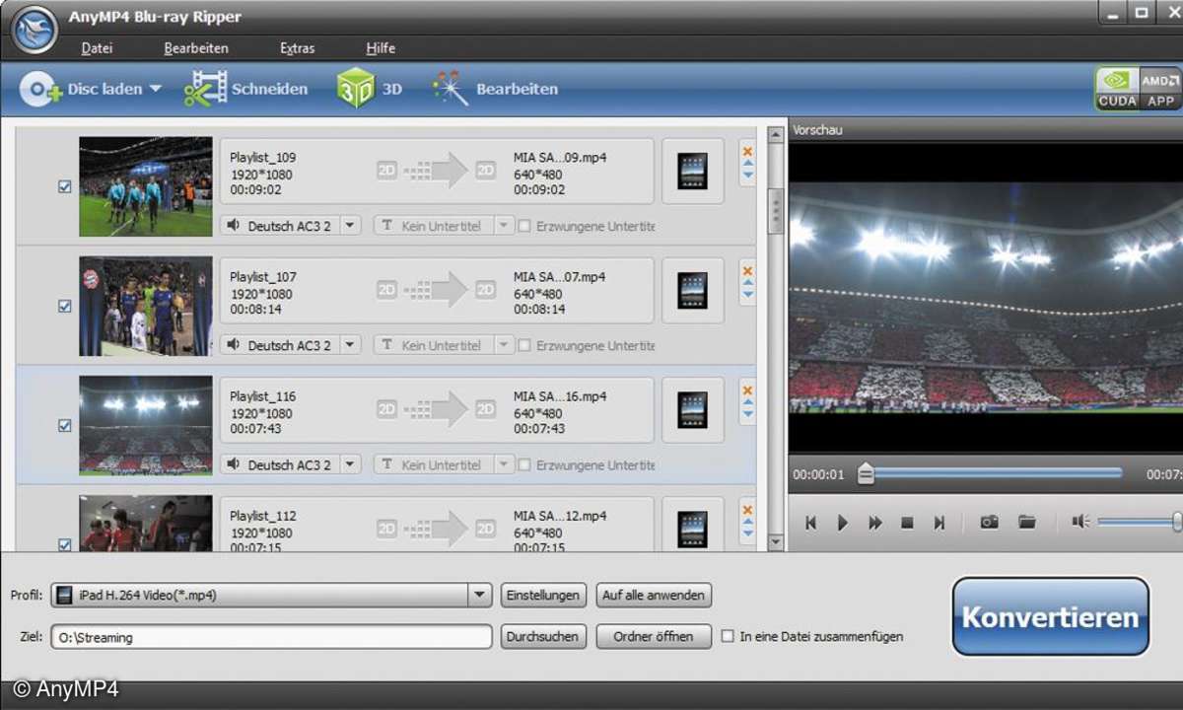The height and width of the screenshot is (710, 1183).
Task: Open Disc laden dropdown arrow
Action: click(x=156, y=90)
